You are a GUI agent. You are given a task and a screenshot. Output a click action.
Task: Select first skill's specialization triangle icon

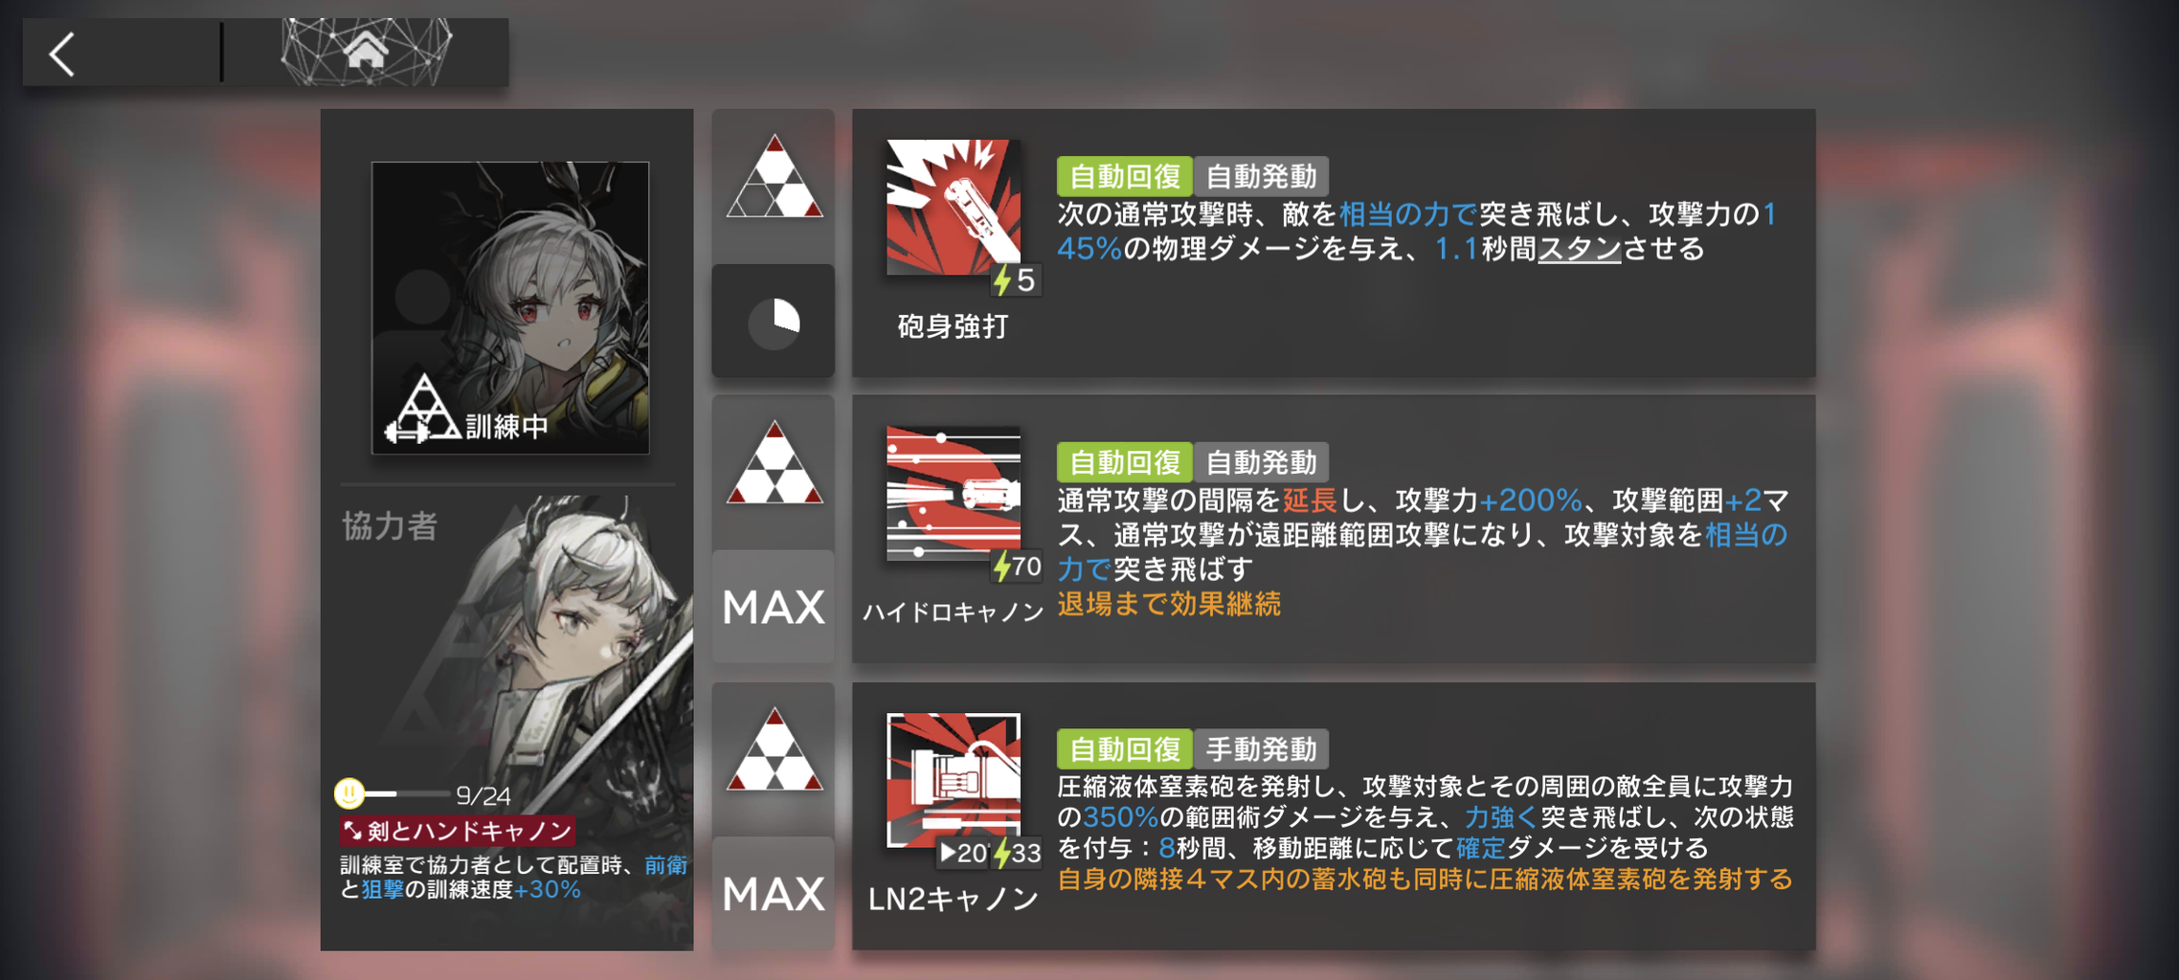click(x=774, y=177)
